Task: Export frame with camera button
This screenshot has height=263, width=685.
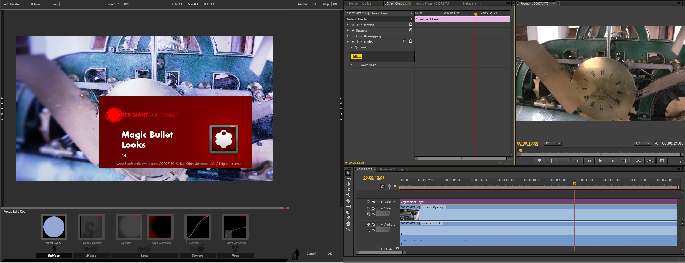Action: click(662, 161)
